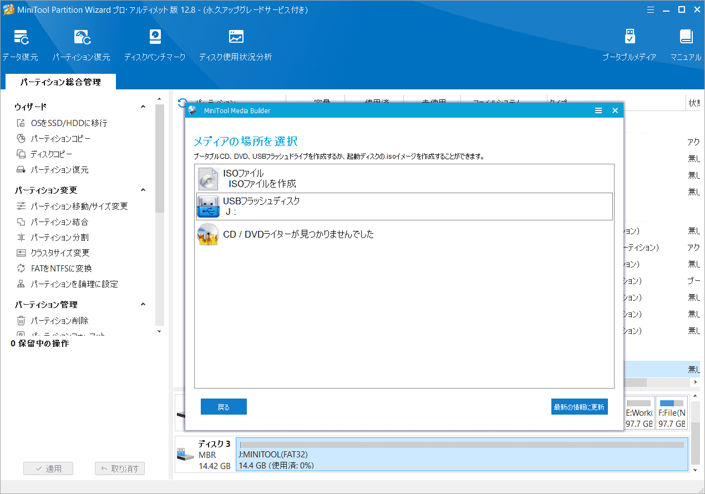Image resolution: width=705 pixels, height=494 pixels.
Task: Close the MiniTool Media Builder dialog
Action: (615, 111)
